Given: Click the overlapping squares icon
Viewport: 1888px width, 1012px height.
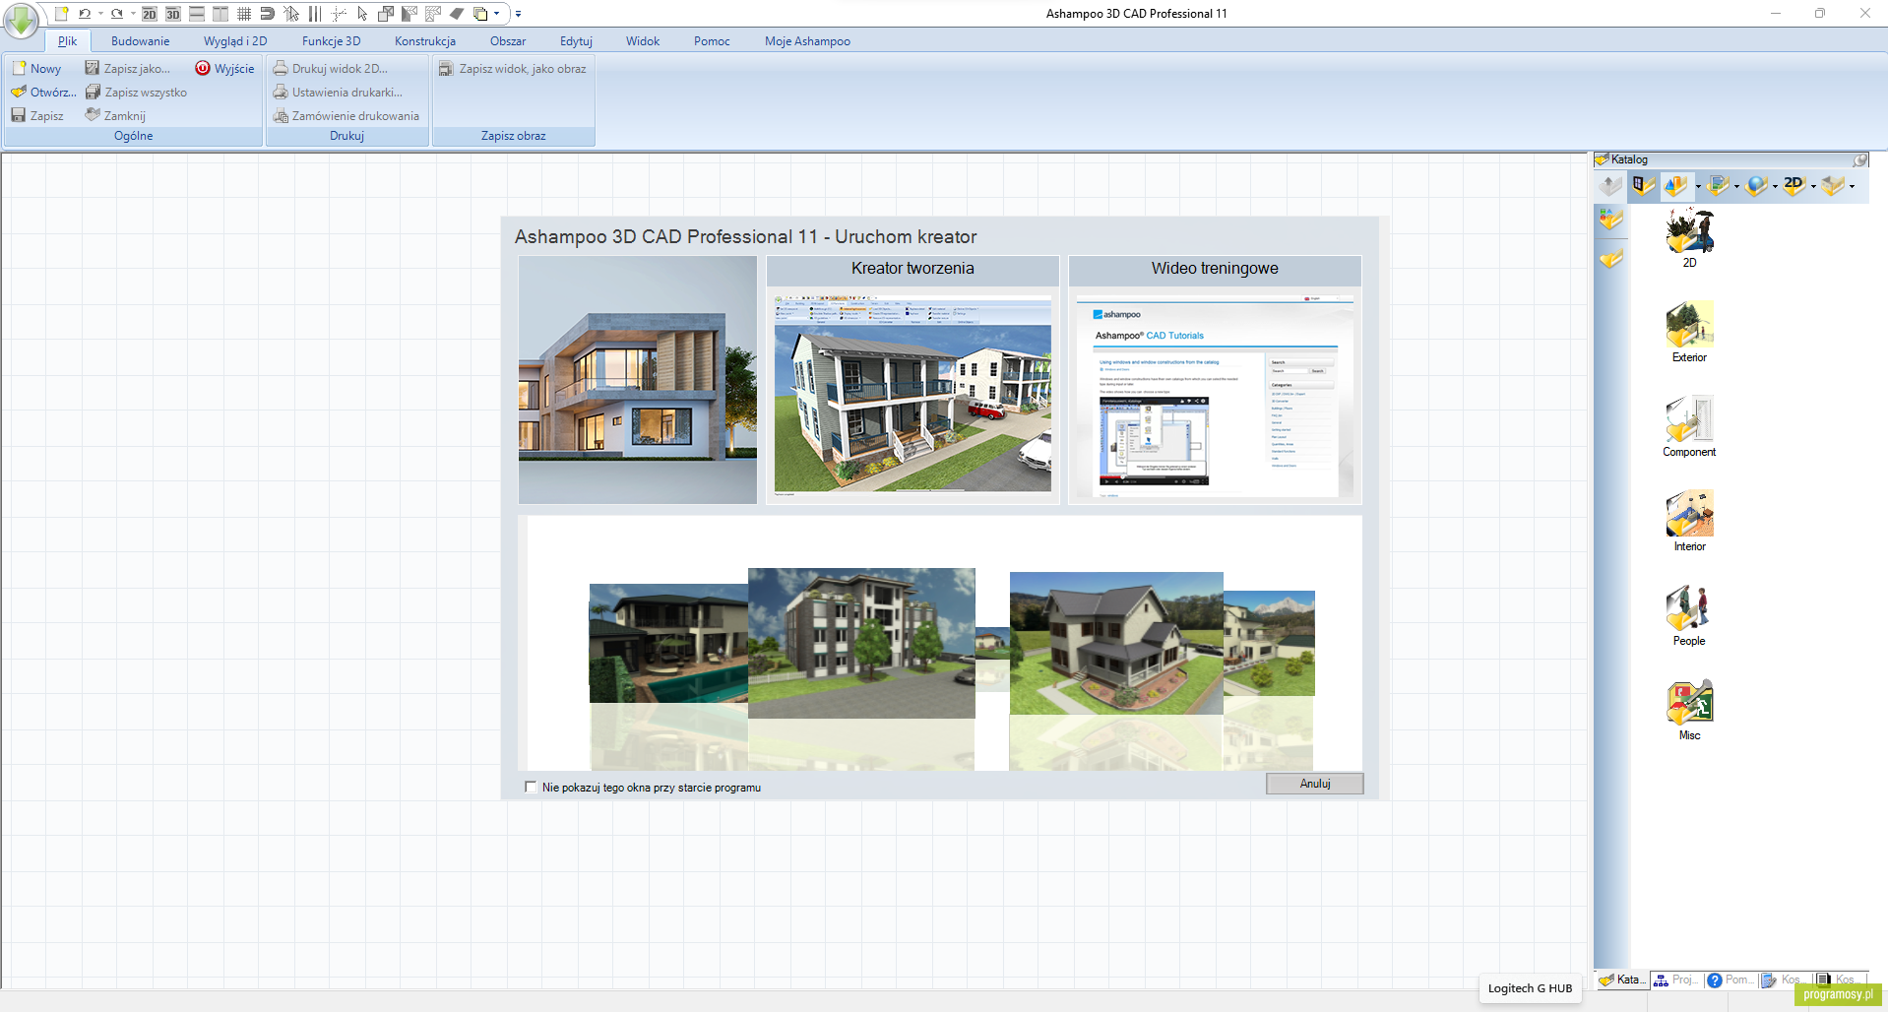Looking at the screenshot, I should (x=386, y=14).
